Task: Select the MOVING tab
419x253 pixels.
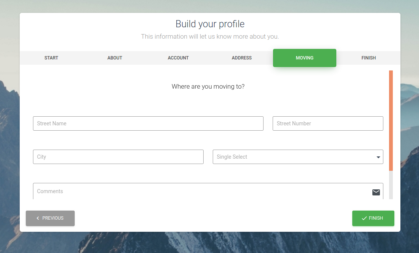Action: [x=304, y=58]
